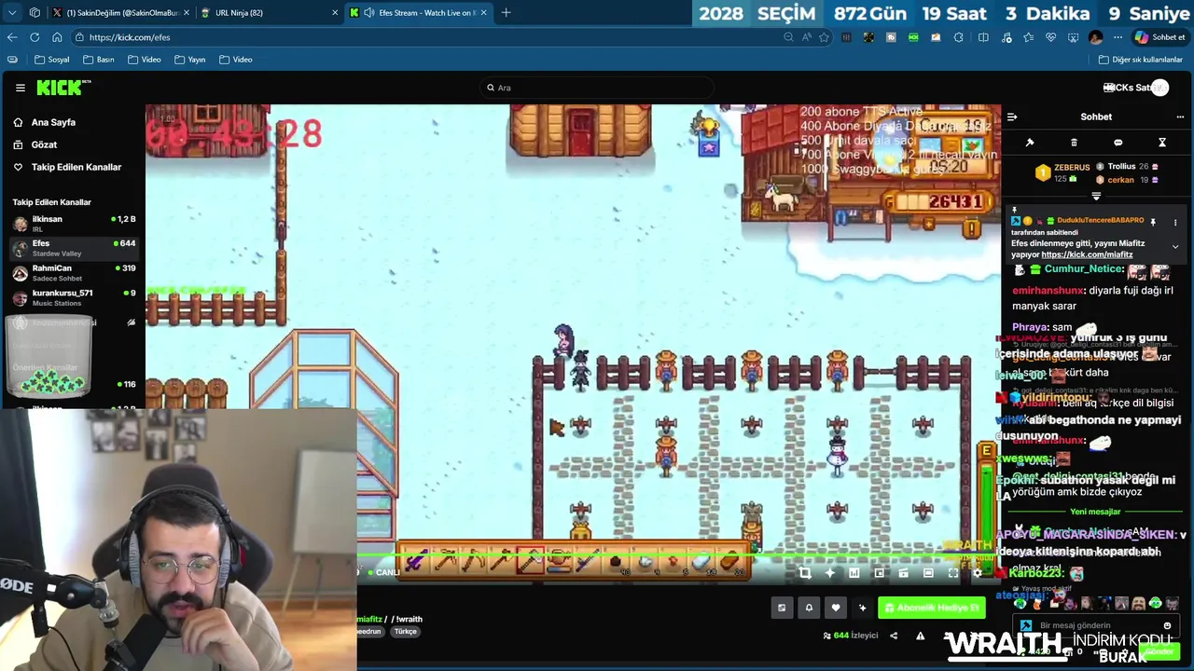Open browser home page
1194x671 pixels.
57,37
